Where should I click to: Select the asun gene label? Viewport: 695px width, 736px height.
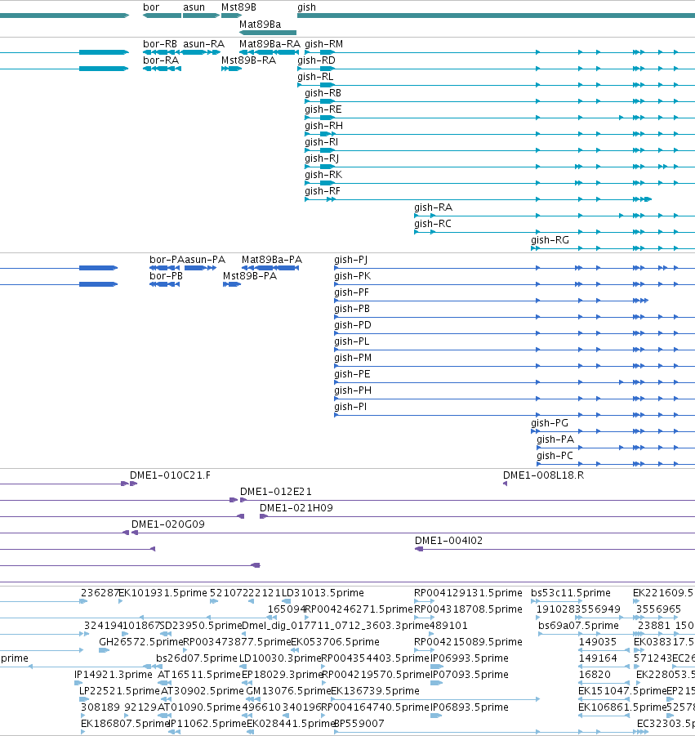tap(194, 7)
